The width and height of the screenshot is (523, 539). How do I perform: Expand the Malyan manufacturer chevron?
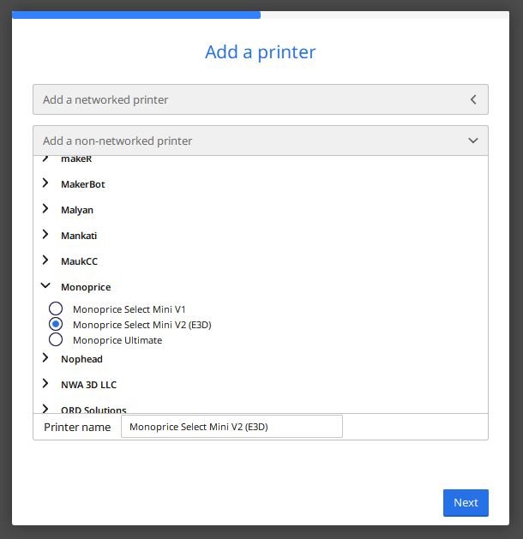pyautogui.click(x=45, y=208)
